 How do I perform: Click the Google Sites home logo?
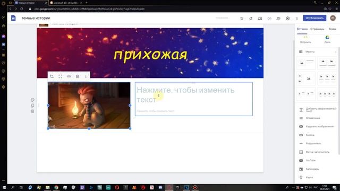(x=13, y=18)
